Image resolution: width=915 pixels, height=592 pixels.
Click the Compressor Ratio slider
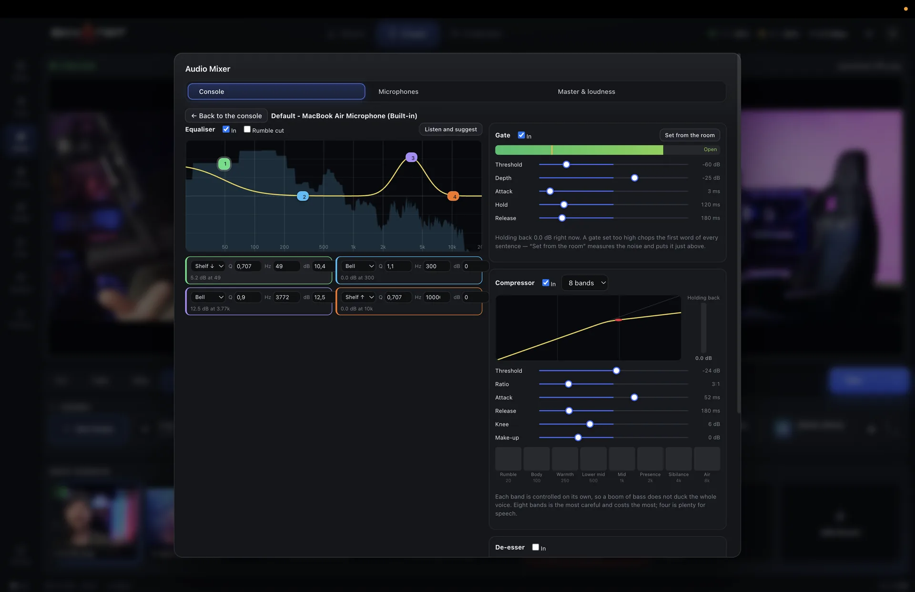pos(613,384)
